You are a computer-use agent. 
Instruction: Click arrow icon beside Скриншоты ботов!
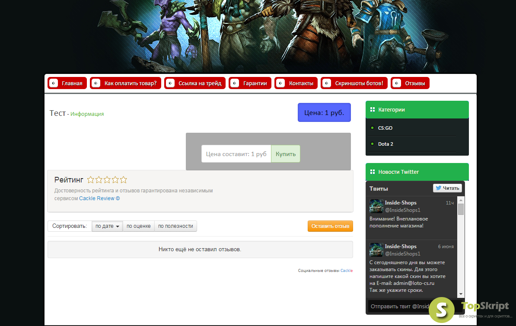326,83
